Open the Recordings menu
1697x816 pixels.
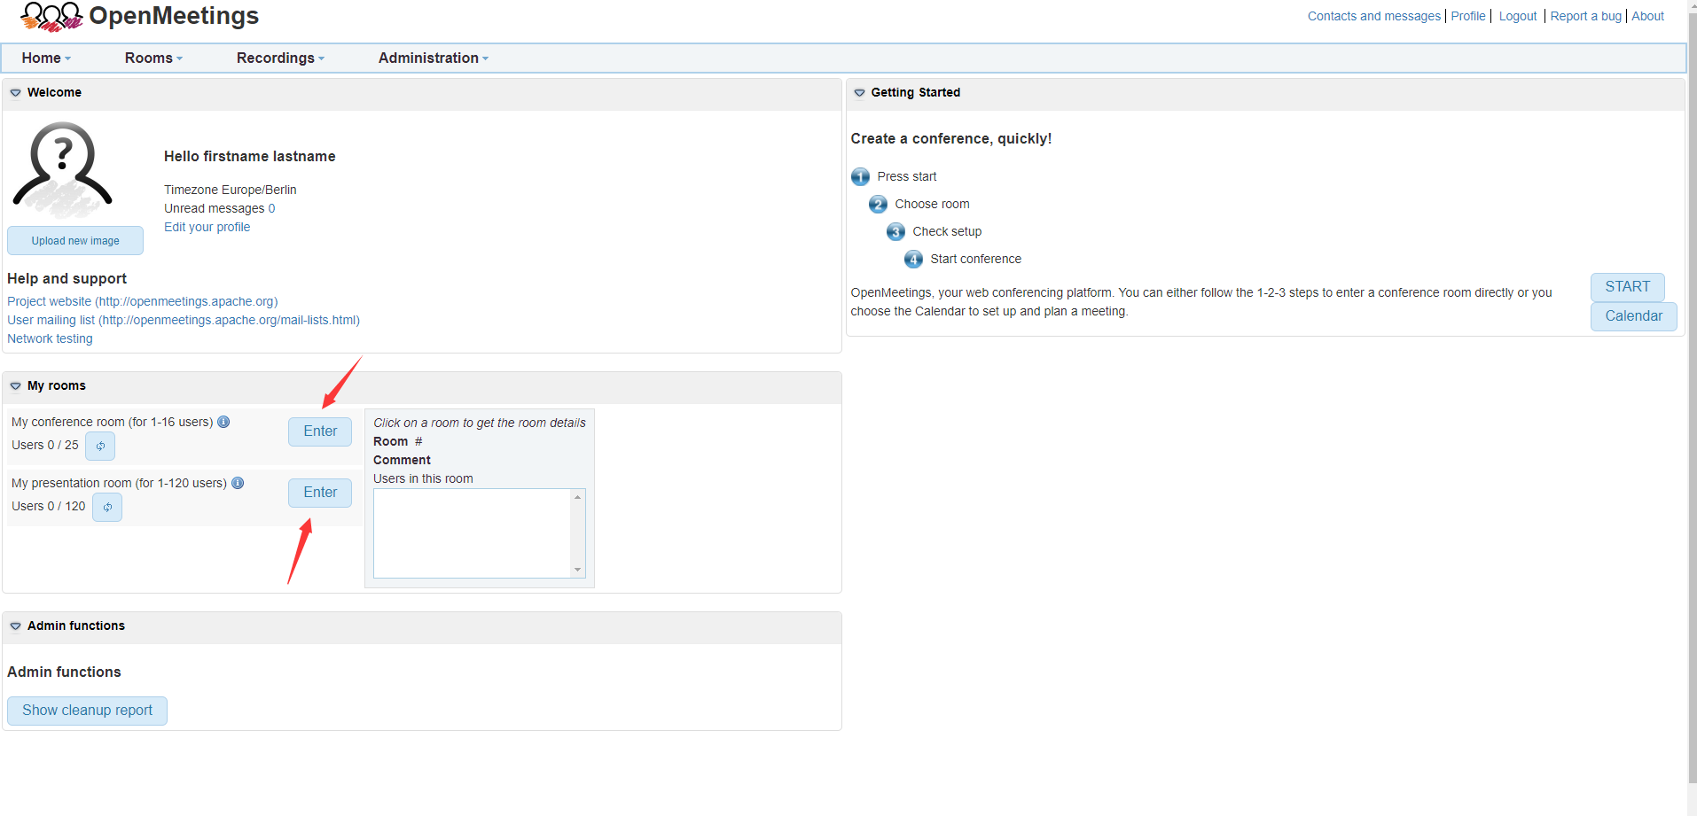(280, 58)
